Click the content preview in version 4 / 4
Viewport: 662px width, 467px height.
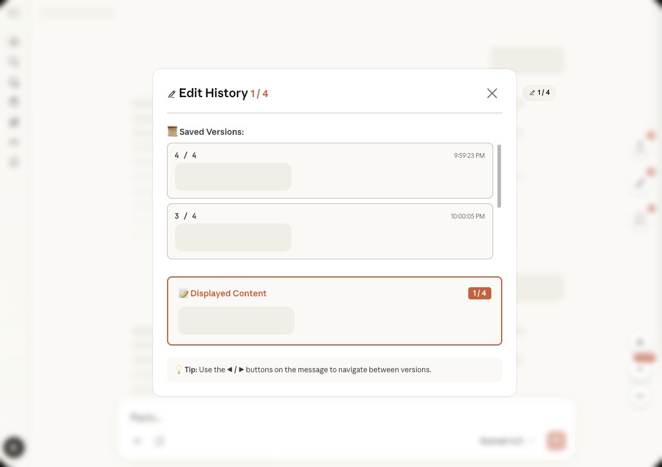point(233,177)
